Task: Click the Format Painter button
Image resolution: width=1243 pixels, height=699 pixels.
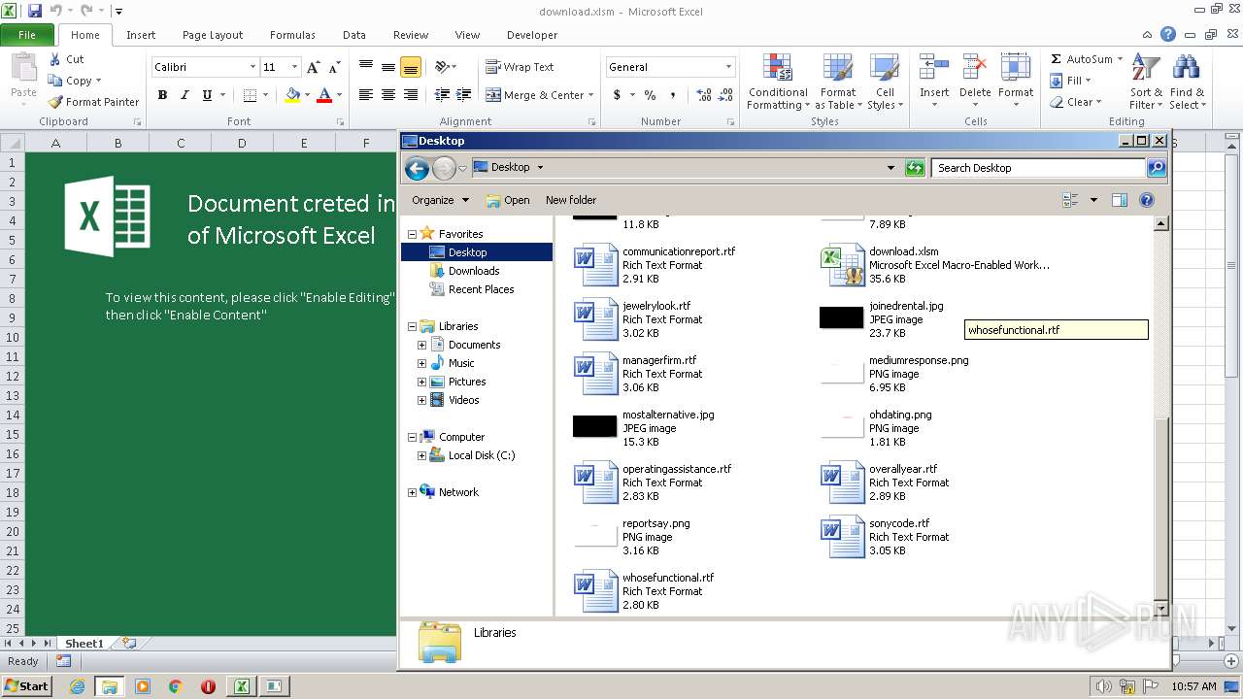Action: coord(93,102)
